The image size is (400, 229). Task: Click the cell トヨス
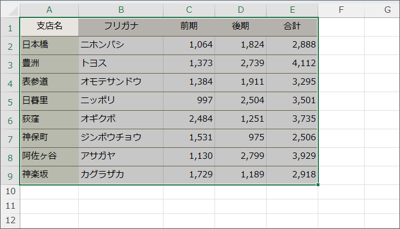(x=121, y=64)
